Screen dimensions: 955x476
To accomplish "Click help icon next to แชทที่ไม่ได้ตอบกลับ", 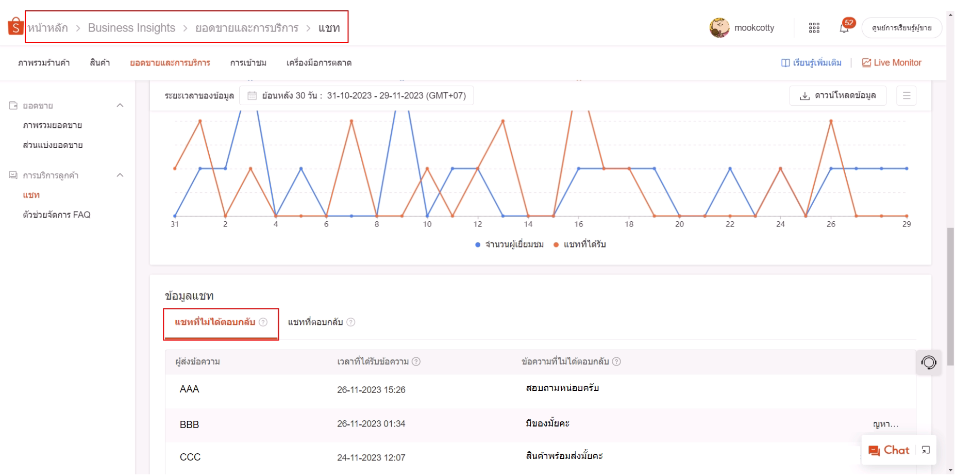I will click(263, 322).
